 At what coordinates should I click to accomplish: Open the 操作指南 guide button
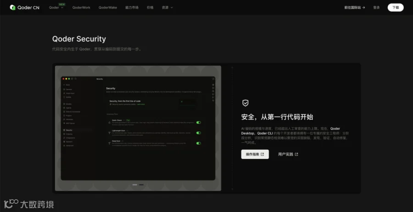click(255, 154)
